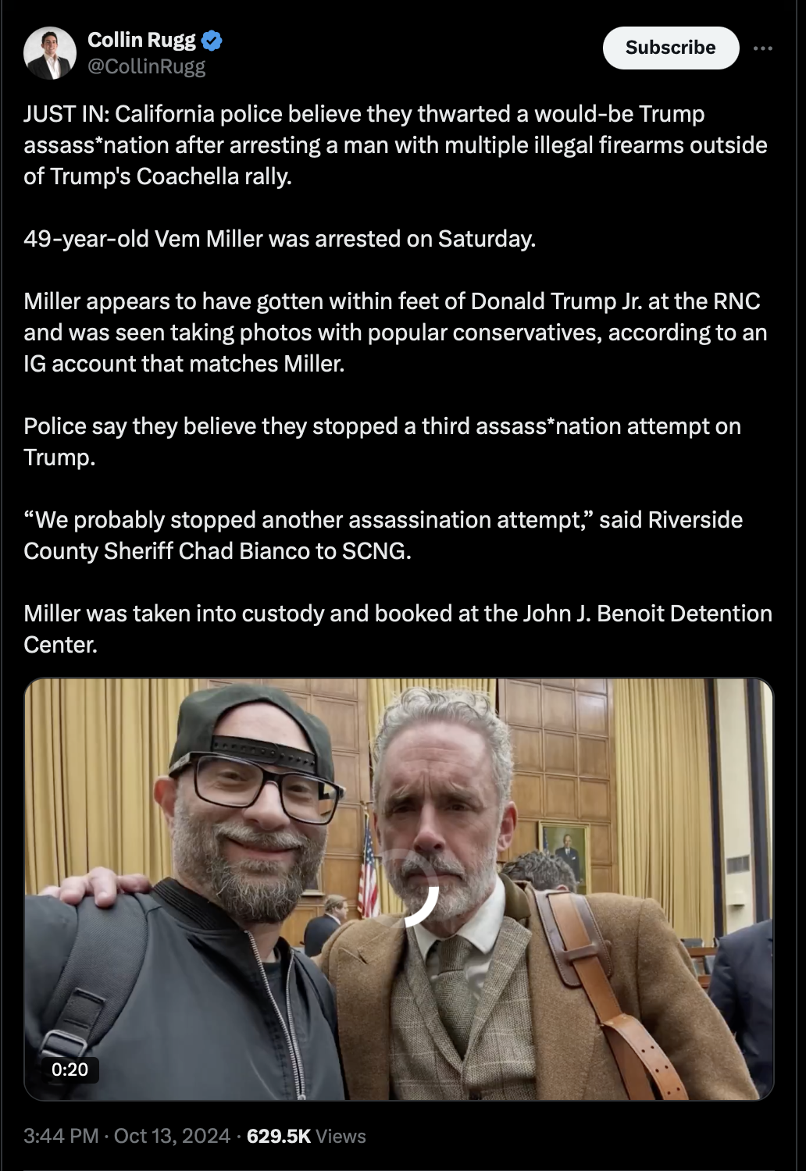The width and height of the screenshot is (806, 1171).
Task: Select the '49-year-old Vem Miller' sentence
Action: 280,238
